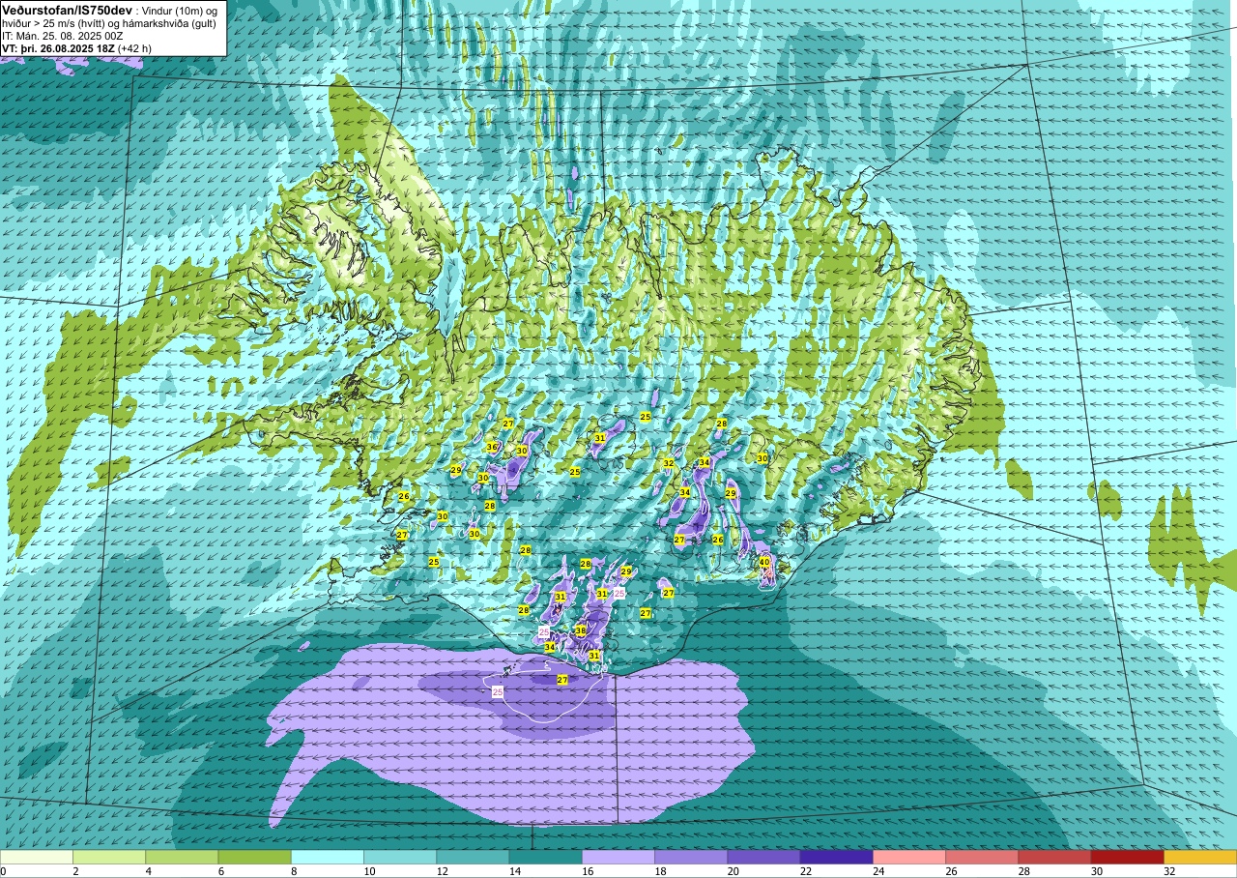Click the valid time 'VT: þri. 26.08.2025 18Z'
The height and width of the screenshot is (878, 1237).
click(x=58, y=48)
